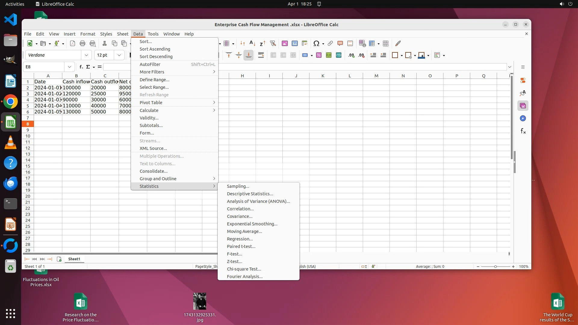This screenshot has width=578, height=325.
Task: Open sidebar Functions panel icon
Action: 523,131
